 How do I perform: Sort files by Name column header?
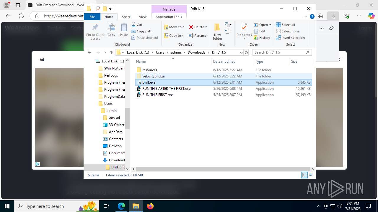(173, 62)
